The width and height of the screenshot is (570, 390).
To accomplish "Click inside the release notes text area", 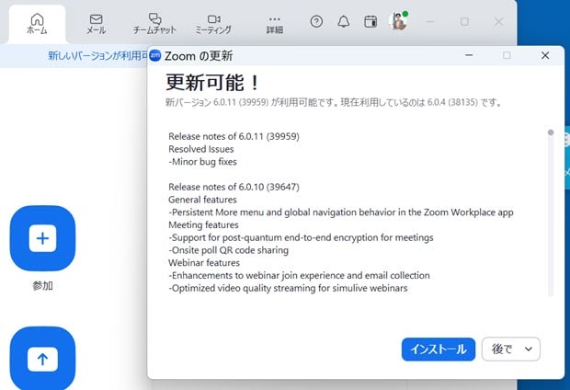I will click(354, 212).
